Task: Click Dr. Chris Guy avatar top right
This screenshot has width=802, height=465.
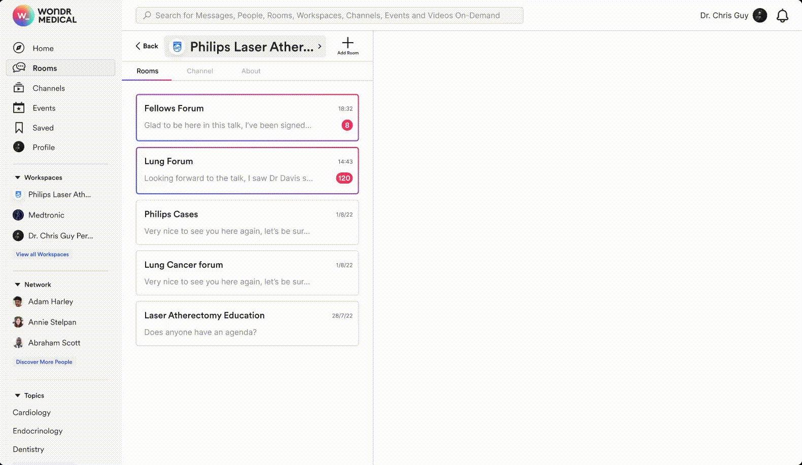Action: (759, 16)
